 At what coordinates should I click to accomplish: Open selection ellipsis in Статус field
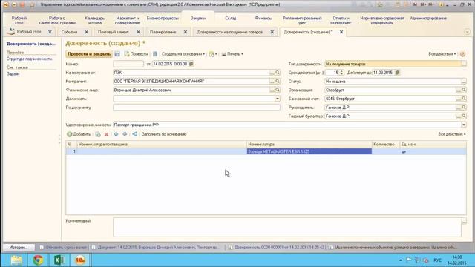pos(464,82)
